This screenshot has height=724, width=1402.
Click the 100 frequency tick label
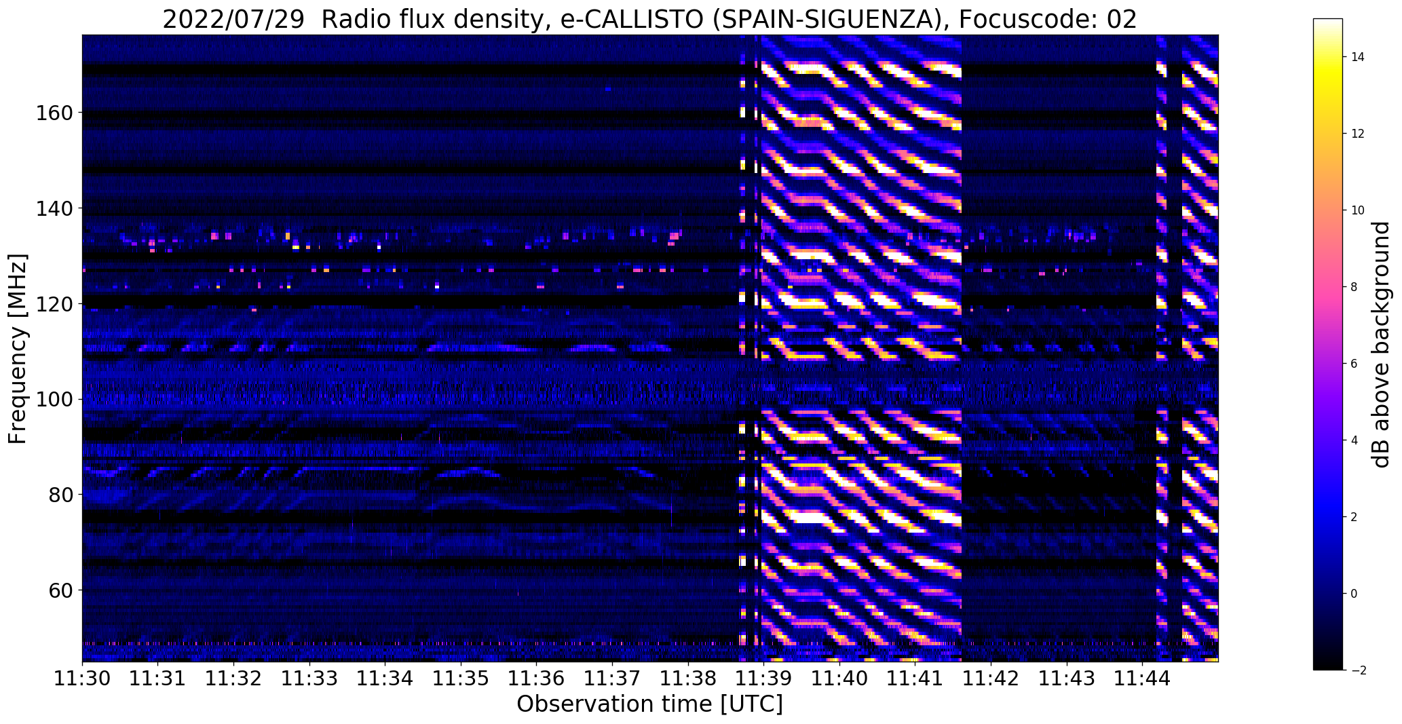pos(53,400)
